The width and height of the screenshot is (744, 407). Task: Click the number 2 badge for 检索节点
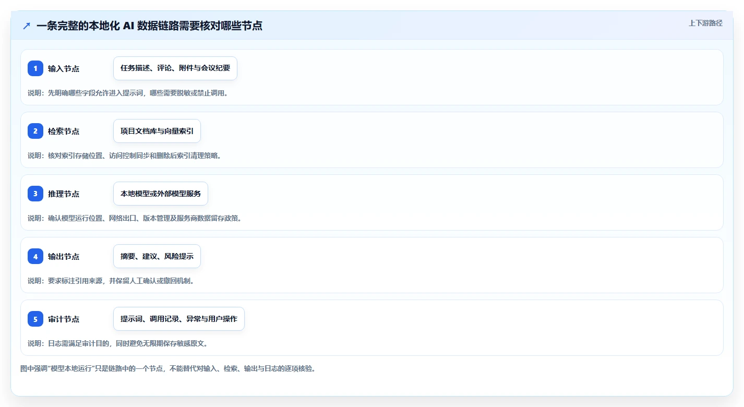click(35, 131)
